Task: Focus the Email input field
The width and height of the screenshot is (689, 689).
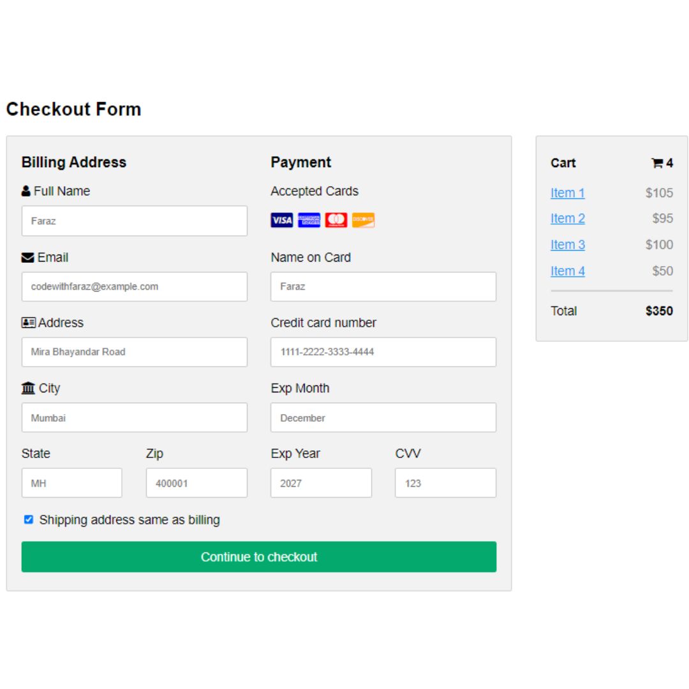Action: click(135, 286)
